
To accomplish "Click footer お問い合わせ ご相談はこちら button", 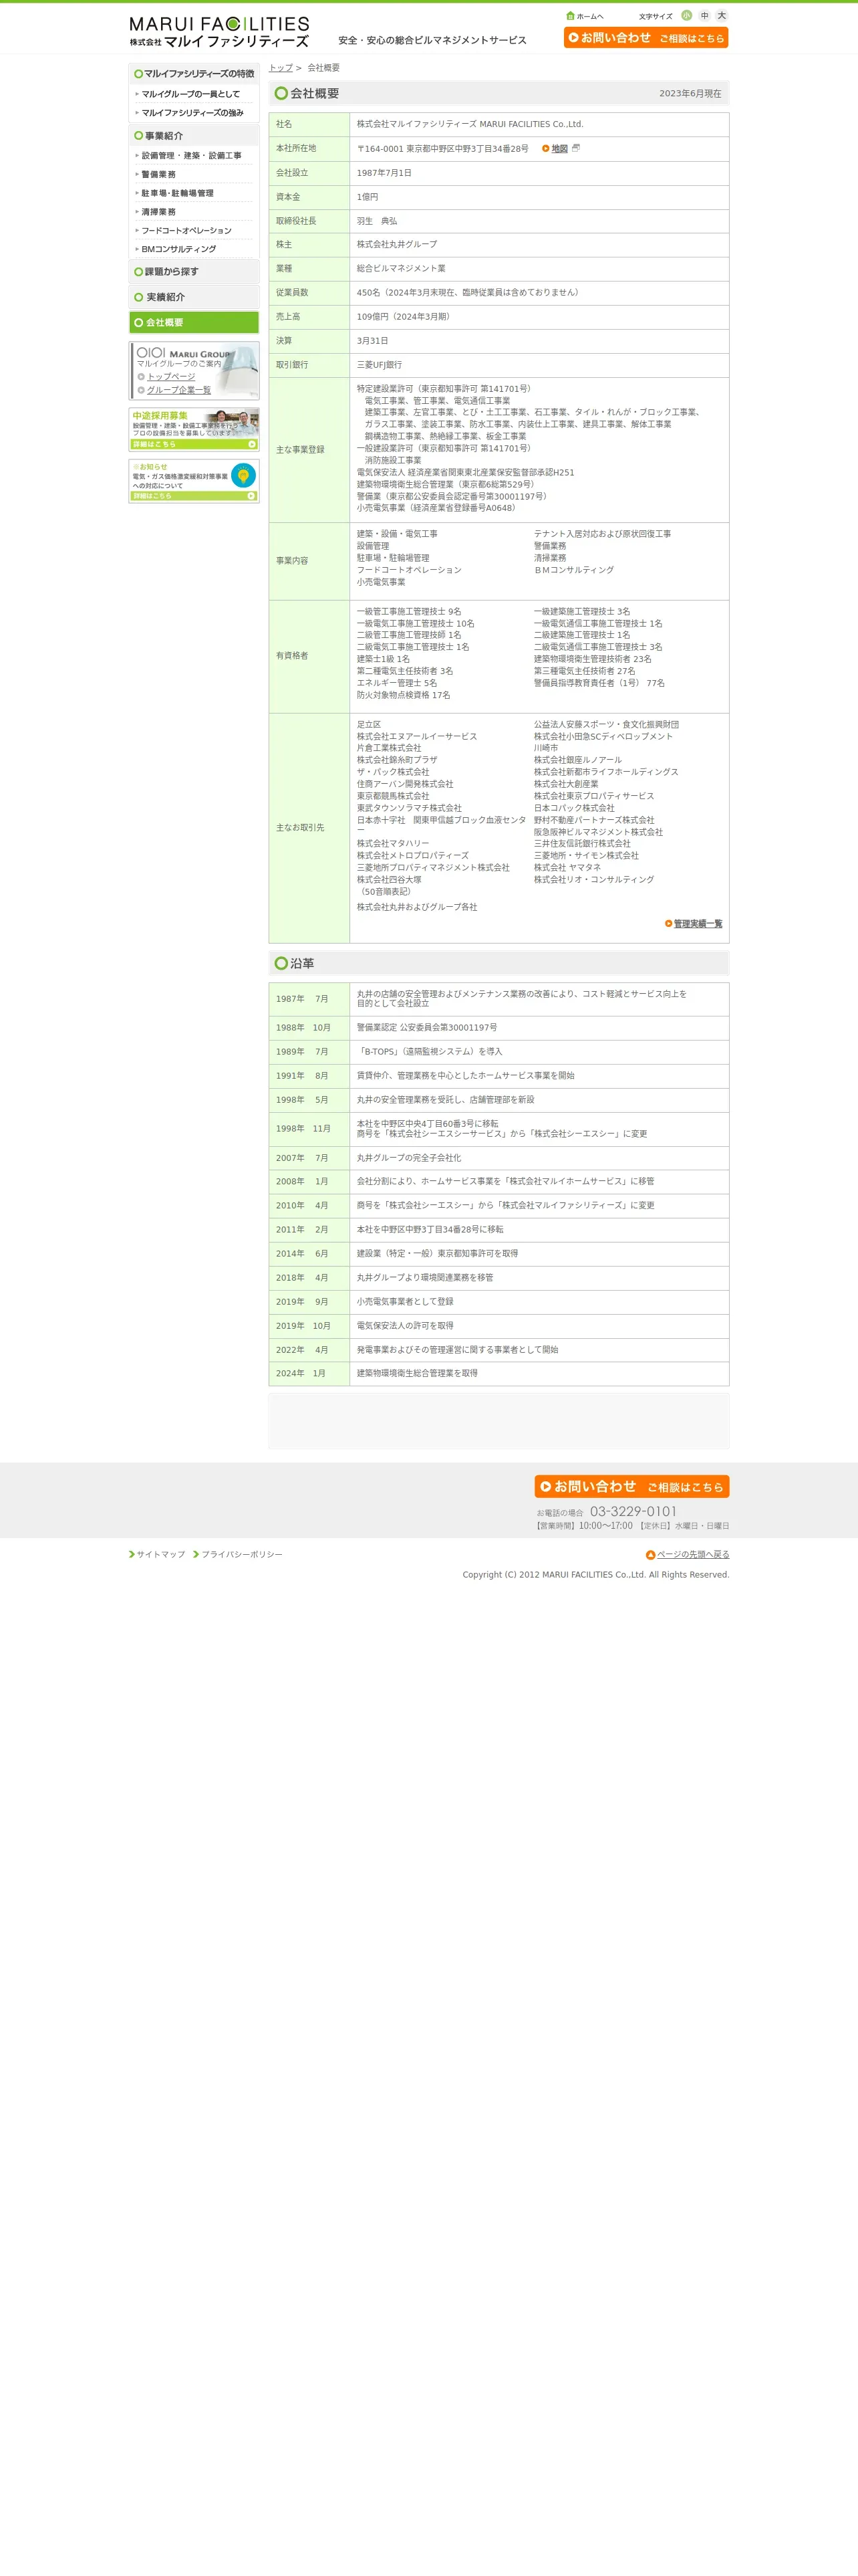I will click(631, 1486).
